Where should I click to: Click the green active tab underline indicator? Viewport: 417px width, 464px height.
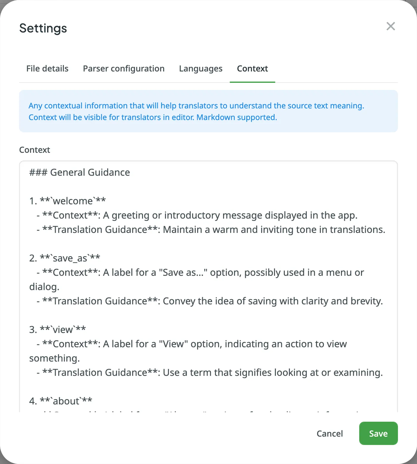tap(252, 81)
